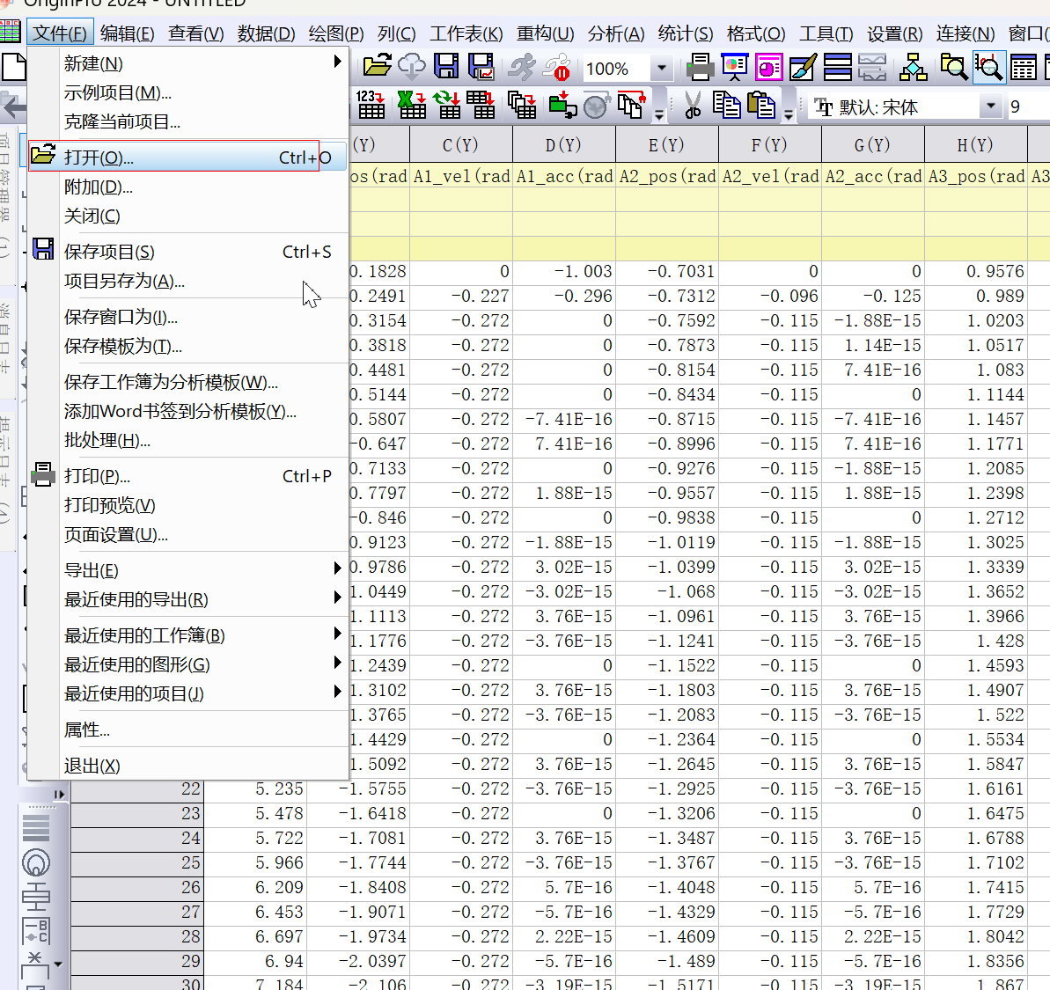The width and height of the screenshot is (1050, 990).
Task: Click the network diagram project explorer icon
Action: coord(913,67)
